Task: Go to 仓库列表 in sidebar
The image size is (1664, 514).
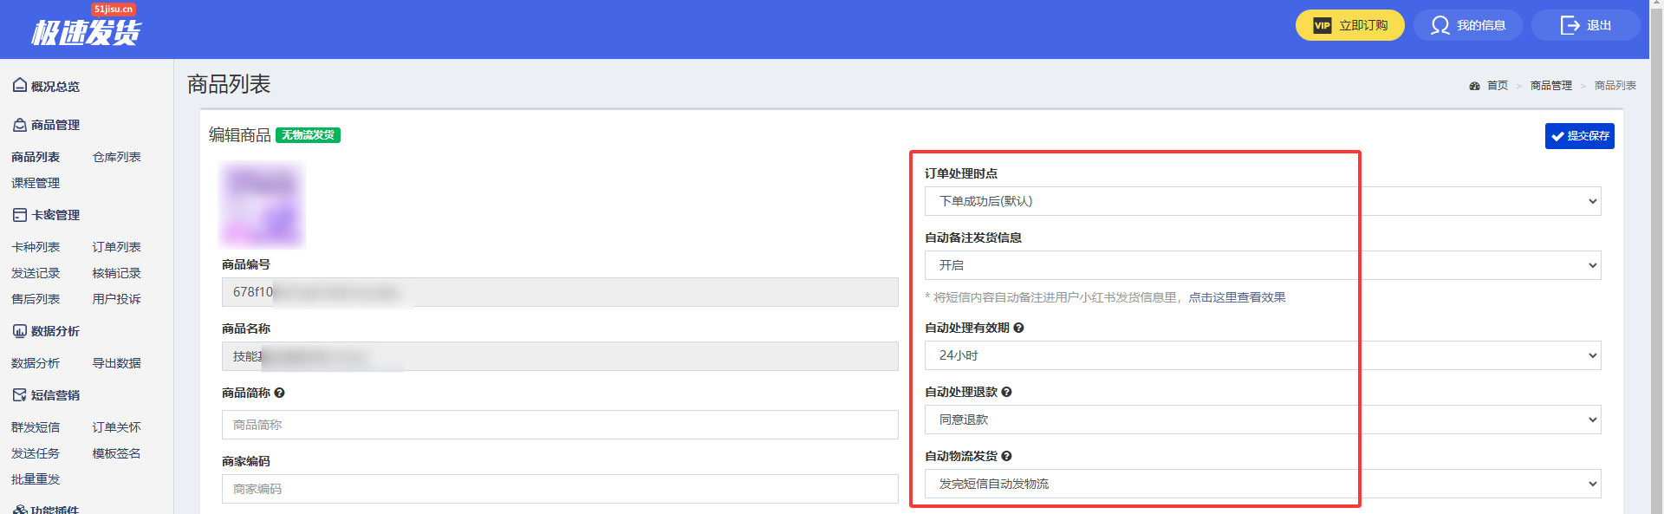Action: pos(116,157)
